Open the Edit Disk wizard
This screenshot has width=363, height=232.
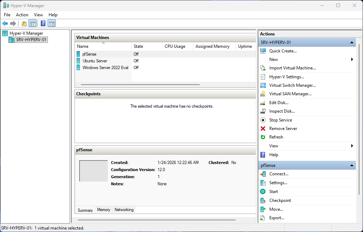pos(279,103)
